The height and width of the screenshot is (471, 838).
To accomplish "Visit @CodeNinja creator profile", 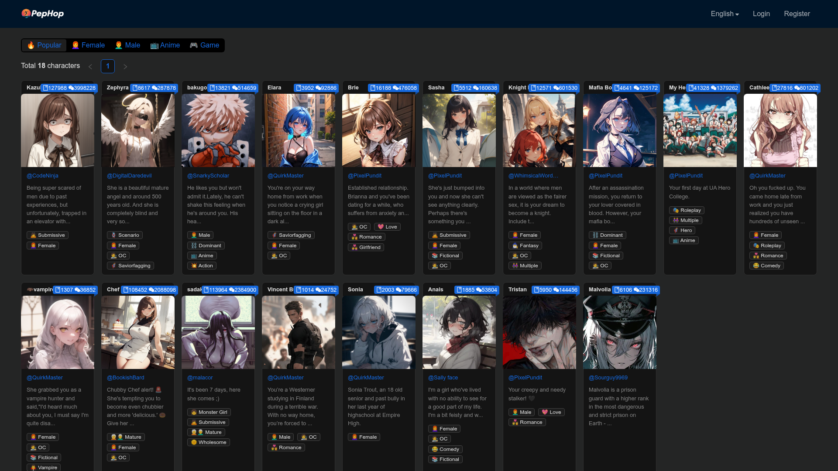I will tap(42, 176).
